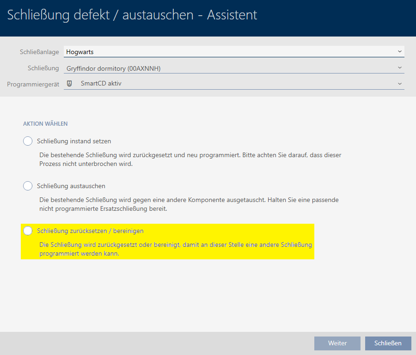Open the Schließung dropdown chevron

(399, 68)
